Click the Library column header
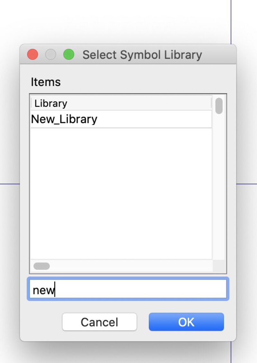Screen dimensions: 257x363 coord(51,103)
